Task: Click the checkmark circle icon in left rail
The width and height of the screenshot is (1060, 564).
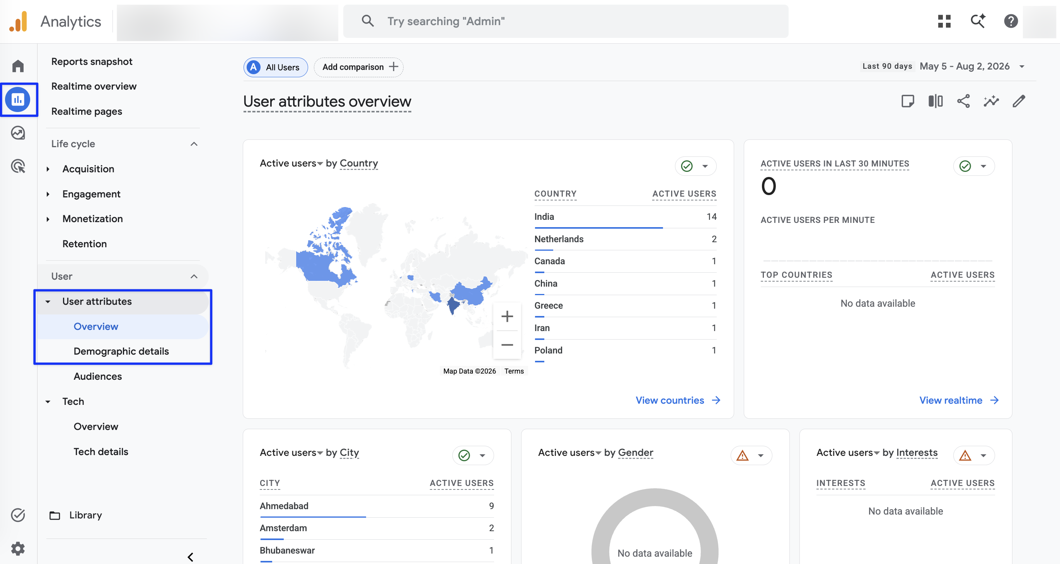Action: [18, 515]
